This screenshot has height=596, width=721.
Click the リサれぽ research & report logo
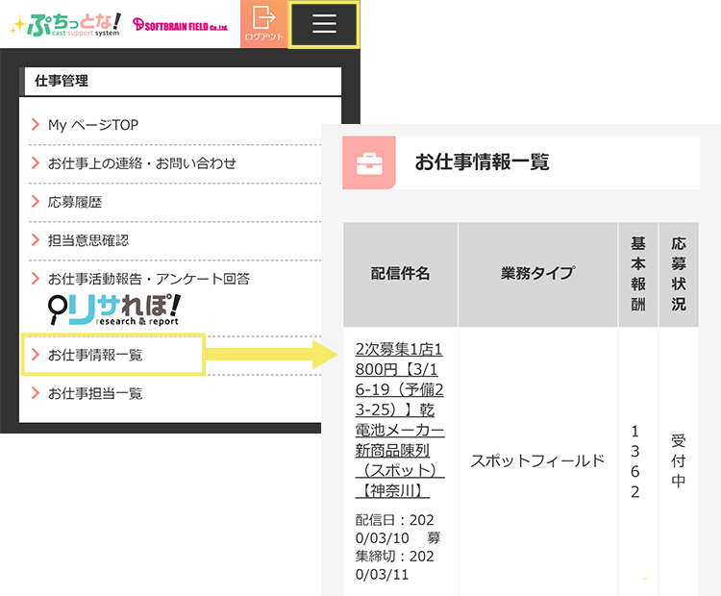(114, 310)
